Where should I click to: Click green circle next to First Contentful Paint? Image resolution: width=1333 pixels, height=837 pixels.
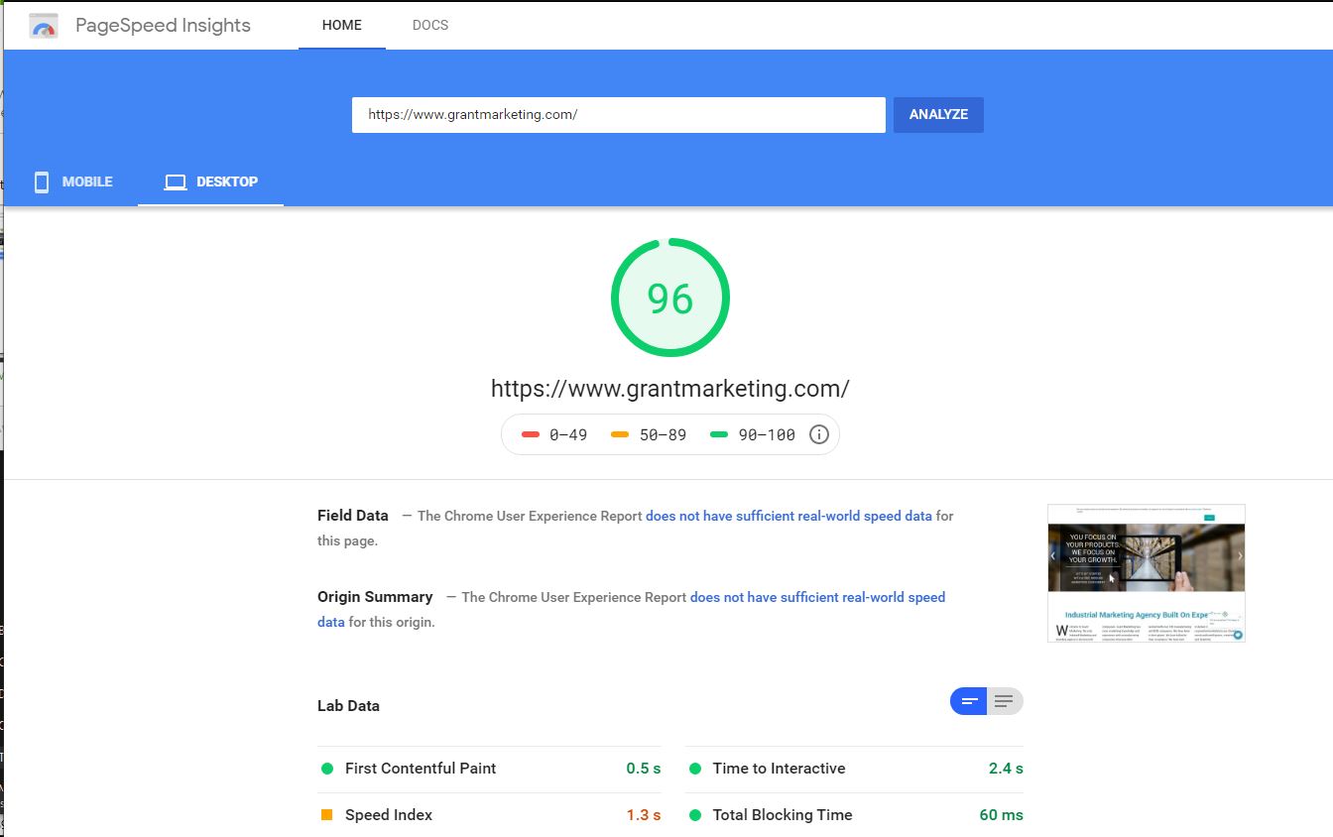[327, 769]
